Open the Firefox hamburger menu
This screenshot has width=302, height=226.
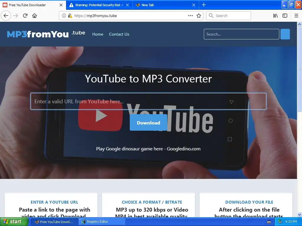point(296,16)
